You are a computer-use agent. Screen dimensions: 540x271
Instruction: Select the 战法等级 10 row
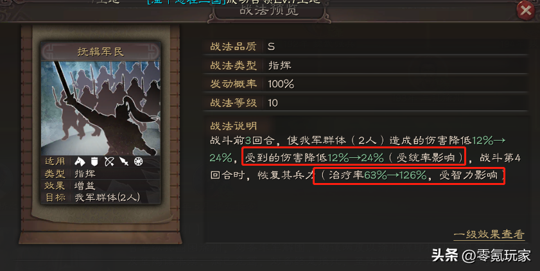[366, 103]
